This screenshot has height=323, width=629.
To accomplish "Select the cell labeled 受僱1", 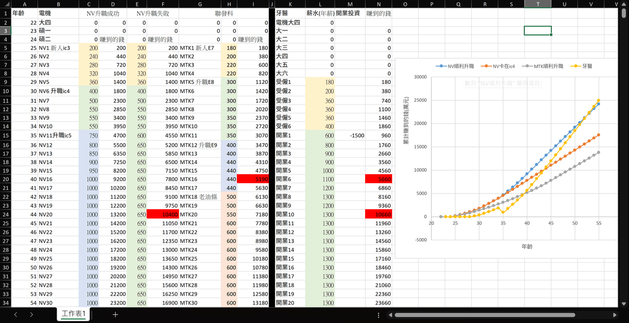I will click(290, 82).
